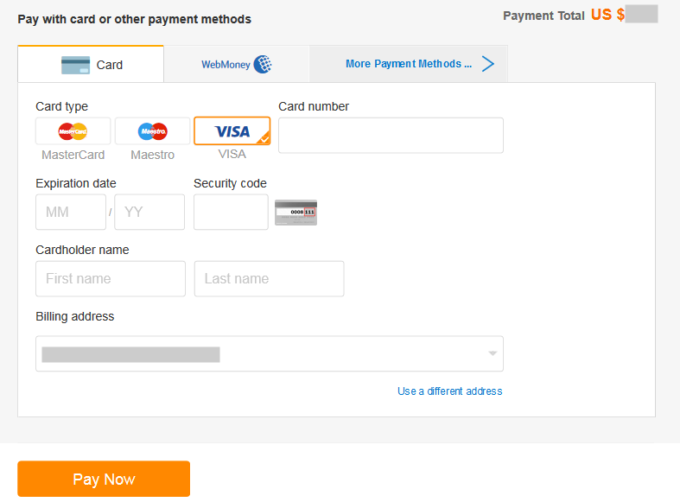The image size is (680, 502).
Task: Click the MM expiration month field
Action: pos(71,212)
